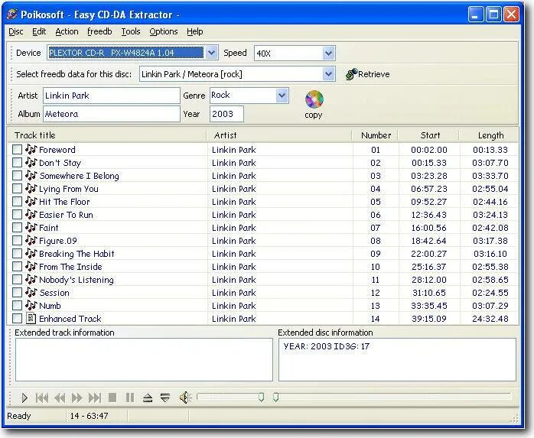Screen dimensions: 534x438
Task: Open the Device dropdown arrow
Action: point(211,53)
